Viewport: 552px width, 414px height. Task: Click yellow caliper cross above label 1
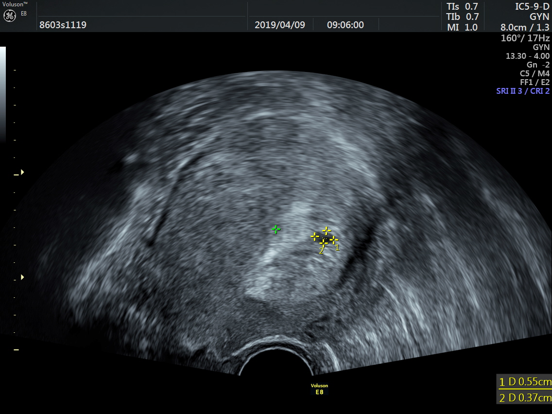(334, 239)
